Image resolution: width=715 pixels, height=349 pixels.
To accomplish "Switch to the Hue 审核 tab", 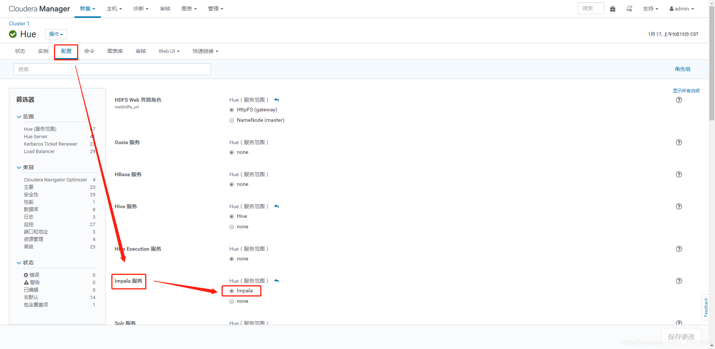I will click(x=141, y=51).
